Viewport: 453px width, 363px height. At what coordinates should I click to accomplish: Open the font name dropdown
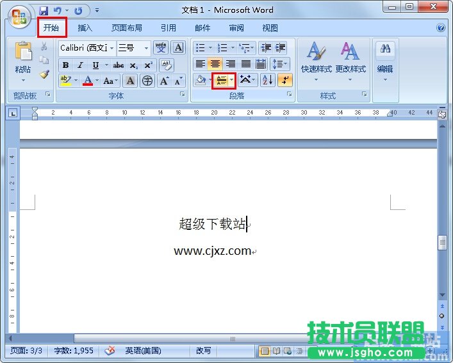pos(111,48)
